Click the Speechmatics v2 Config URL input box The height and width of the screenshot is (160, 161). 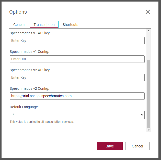click(x=77, y=96)
